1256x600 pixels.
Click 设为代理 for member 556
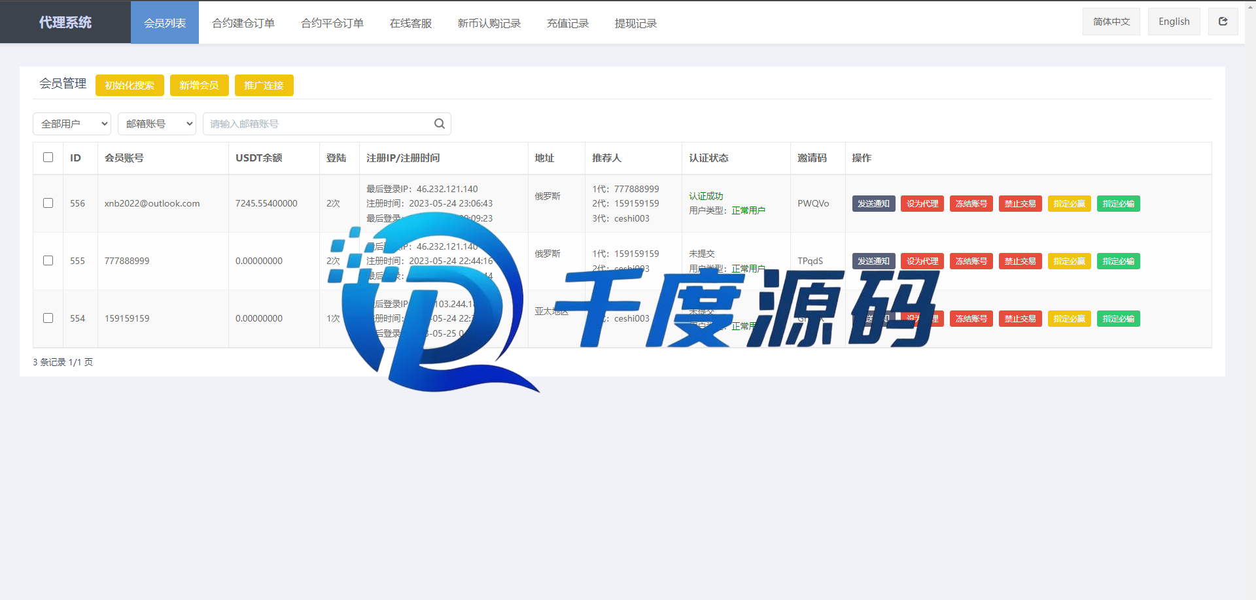pyautogui.click(x=922, y=203)
